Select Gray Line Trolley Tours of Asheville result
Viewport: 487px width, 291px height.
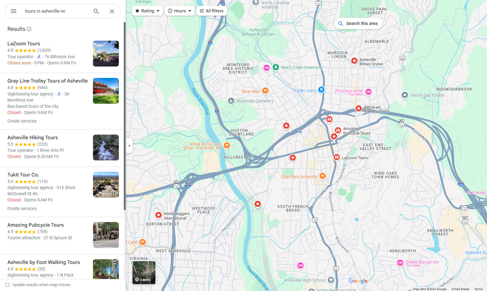pyautogui.click(x=48, y=81)
